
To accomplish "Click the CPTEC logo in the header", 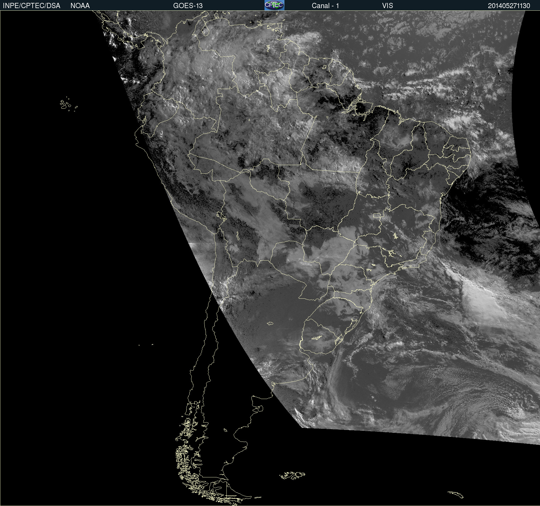I will click(274, 5).
